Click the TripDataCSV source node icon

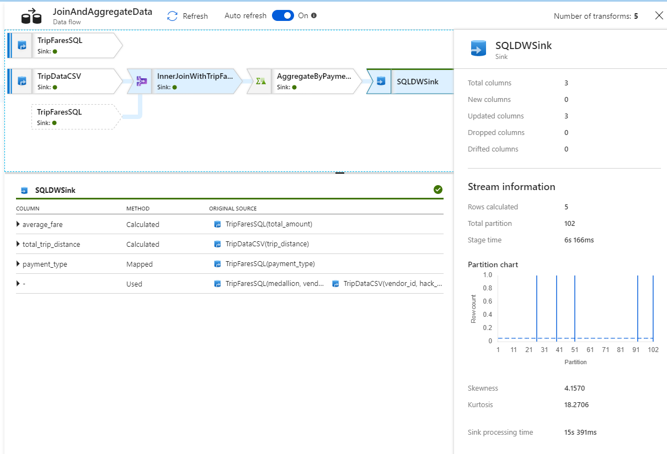[21, 81]
